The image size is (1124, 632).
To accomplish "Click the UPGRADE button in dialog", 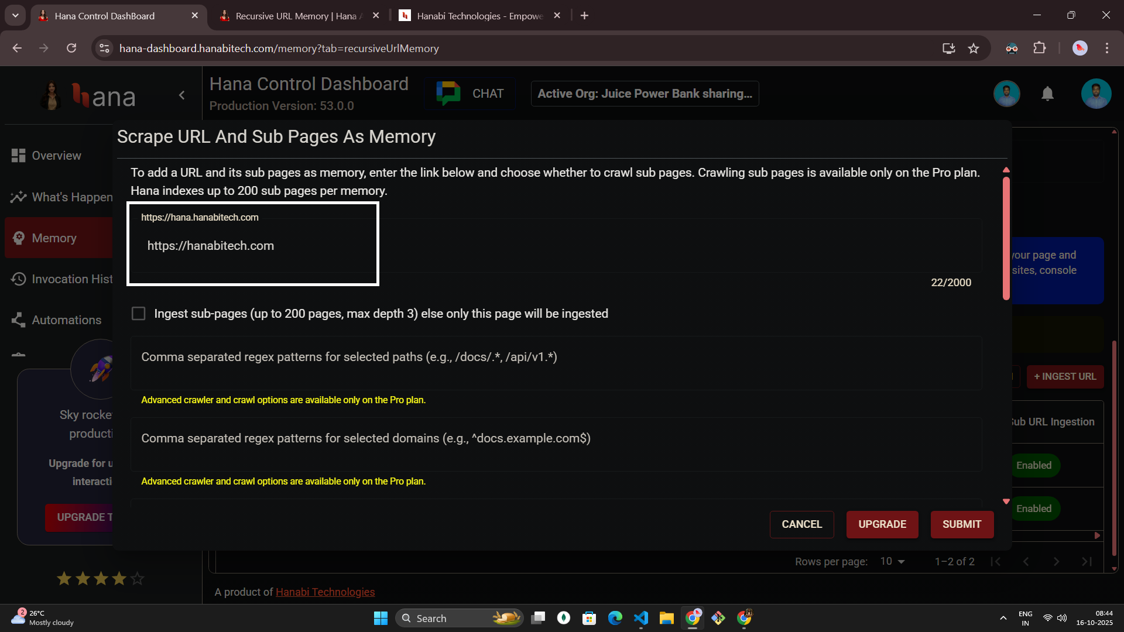I will (882, 524).
